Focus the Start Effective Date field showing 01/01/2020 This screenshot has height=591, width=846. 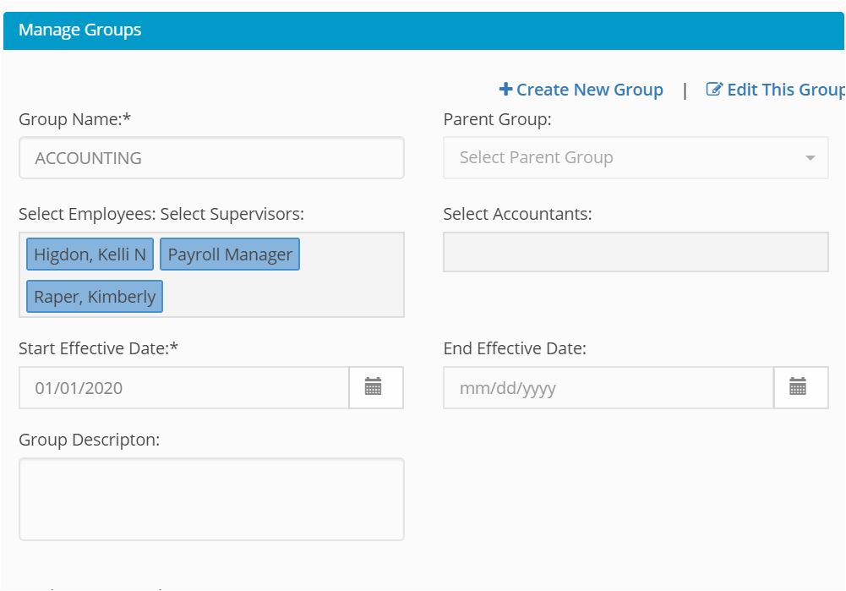click(x=184, y=388)
